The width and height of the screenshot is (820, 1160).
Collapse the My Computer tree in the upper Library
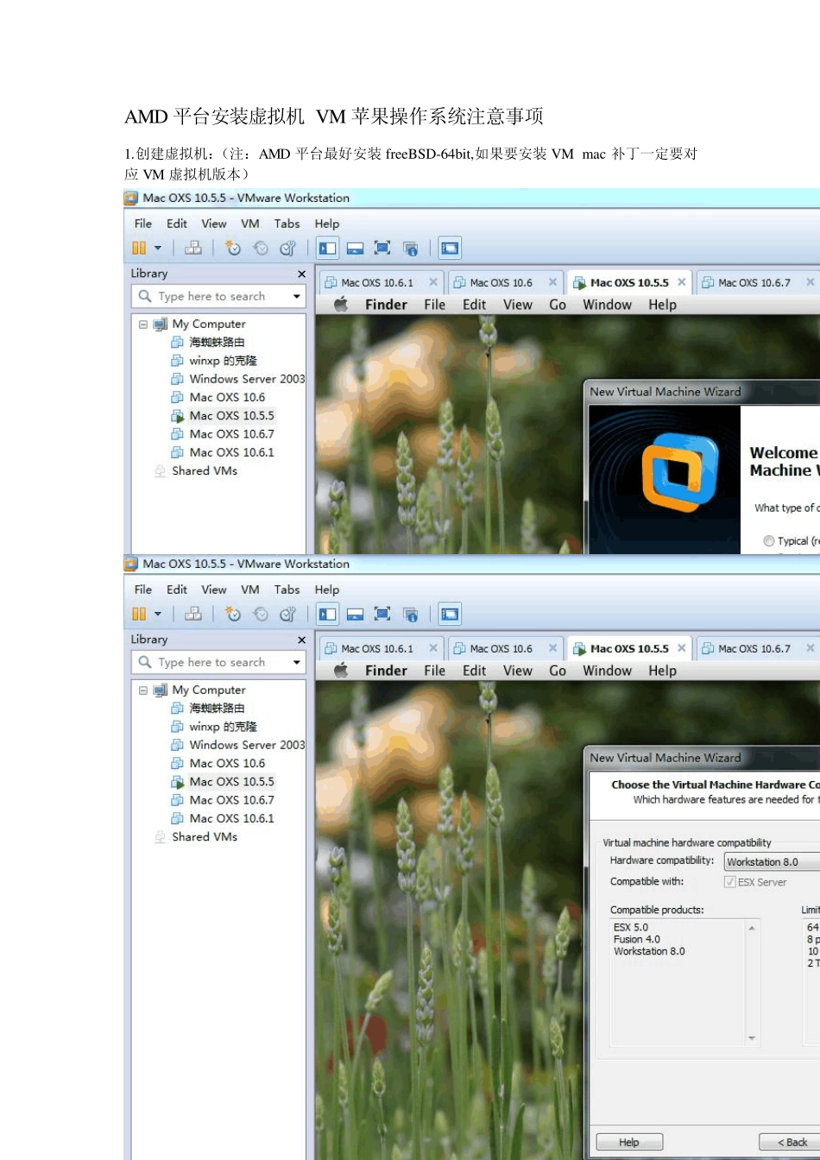(x=143, y=325)
